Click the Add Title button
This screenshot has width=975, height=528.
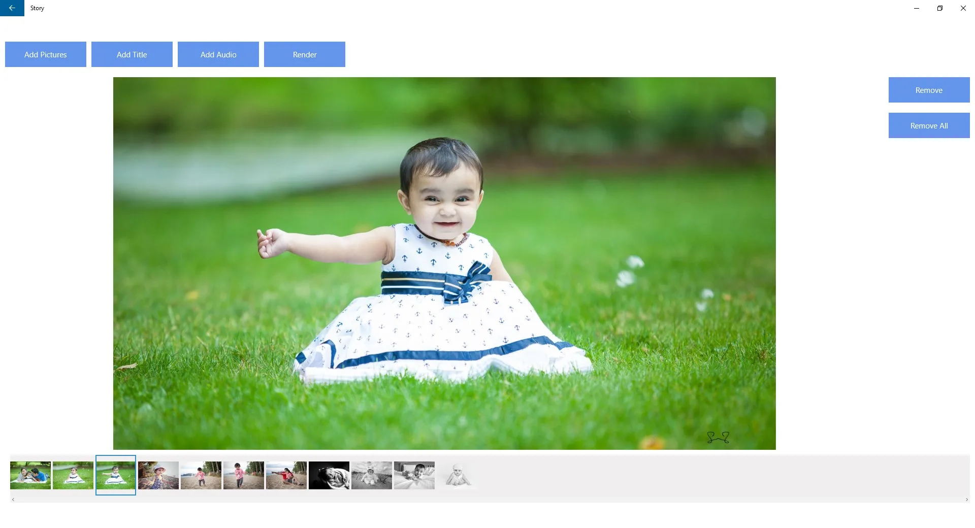[x=132, y=54]
